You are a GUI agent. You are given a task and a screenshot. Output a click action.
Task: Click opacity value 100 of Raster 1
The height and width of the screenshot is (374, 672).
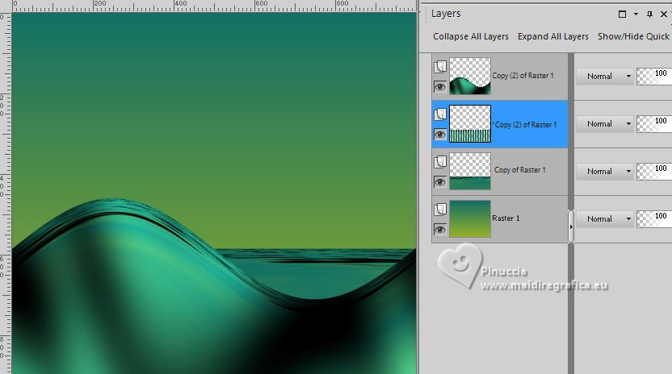pos(661,216)
